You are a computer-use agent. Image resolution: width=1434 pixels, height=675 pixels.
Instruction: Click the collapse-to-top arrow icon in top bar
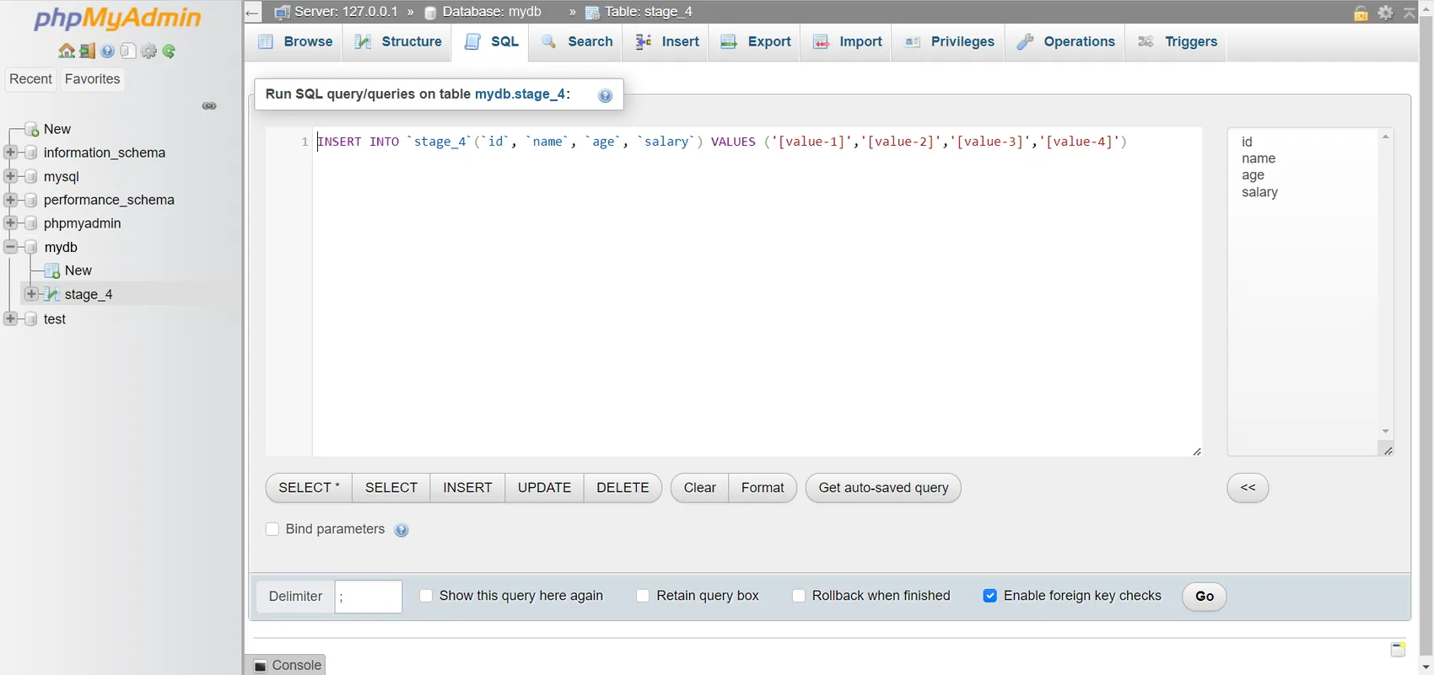1410,13
